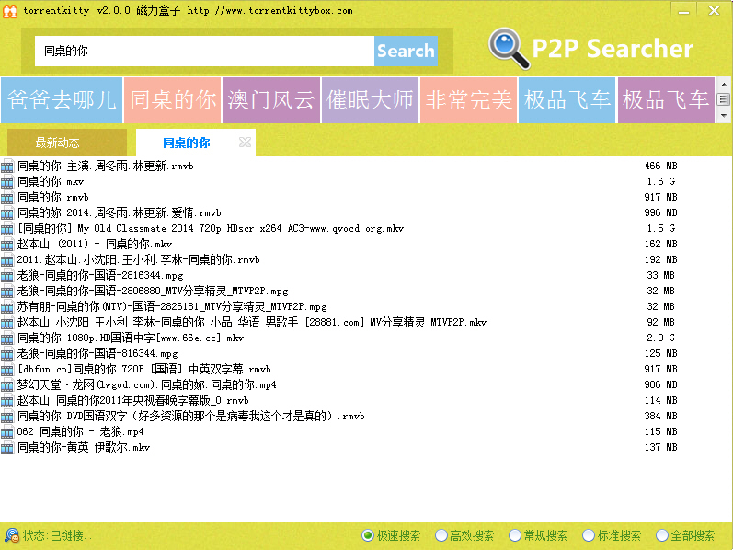Choose the 全部搜索 radio button
Image resolution: width=733 pixels, height=550 pixels.
coord(662,535)
